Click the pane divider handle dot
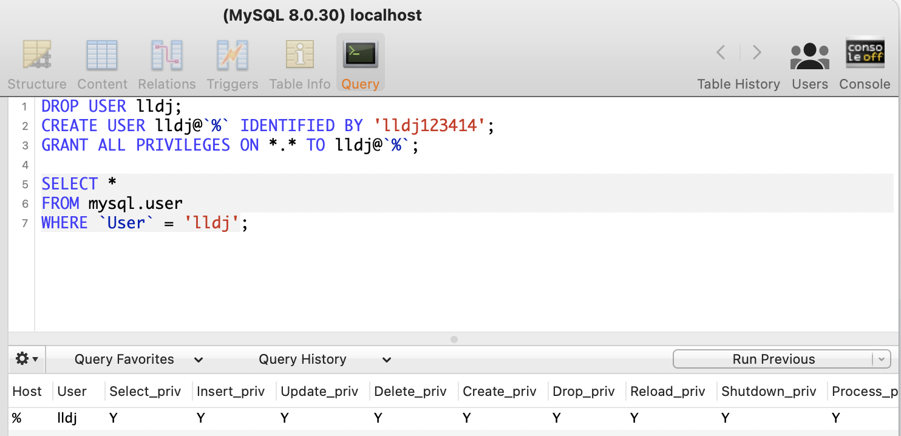Image resolution: width=901 pixels, height=436 pixels. (454, 340)
